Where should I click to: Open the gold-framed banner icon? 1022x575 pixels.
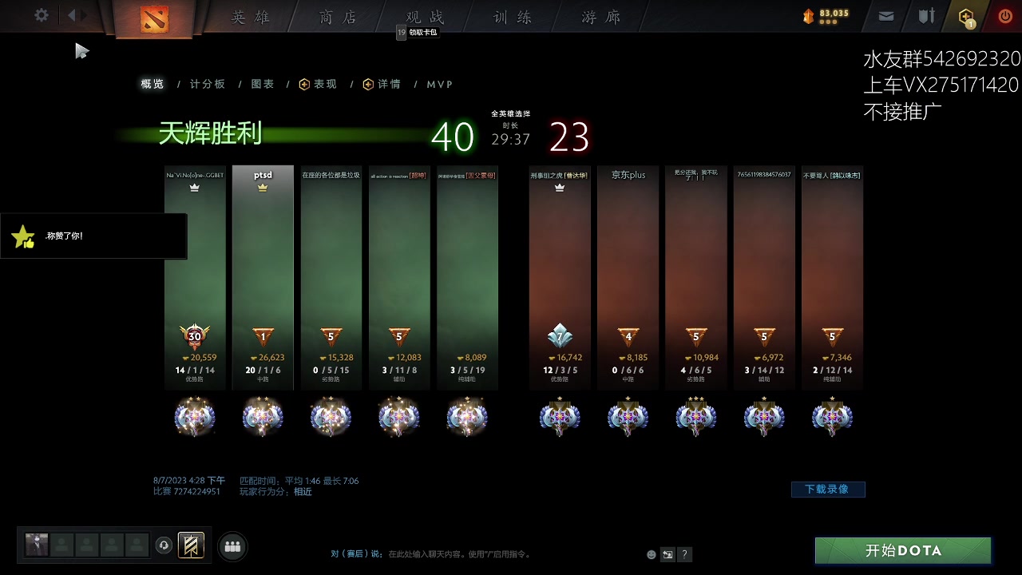(x=191, y=545)
